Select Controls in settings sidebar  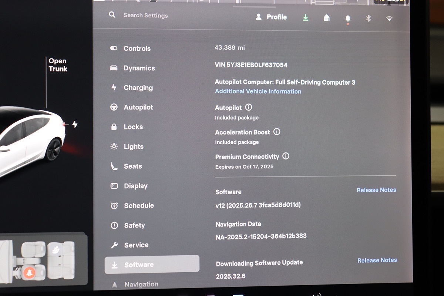click(137, 48)
